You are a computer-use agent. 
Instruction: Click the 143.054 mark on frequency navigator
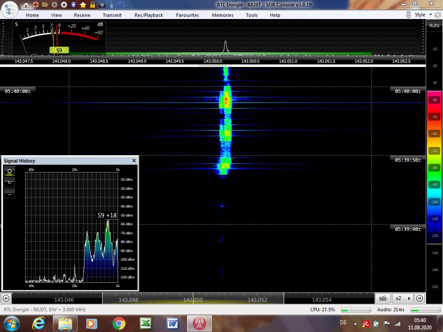click(322, 300)
